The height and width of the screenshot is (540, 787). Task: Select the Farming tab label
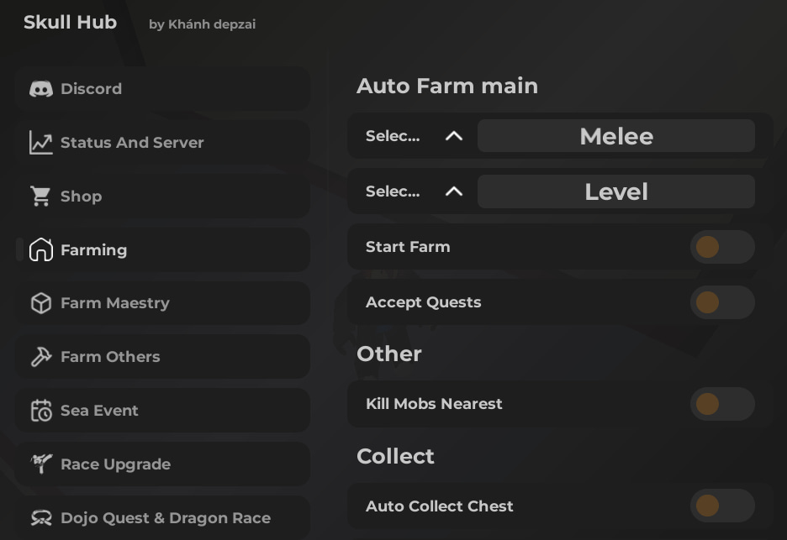(x=94, y=249)
